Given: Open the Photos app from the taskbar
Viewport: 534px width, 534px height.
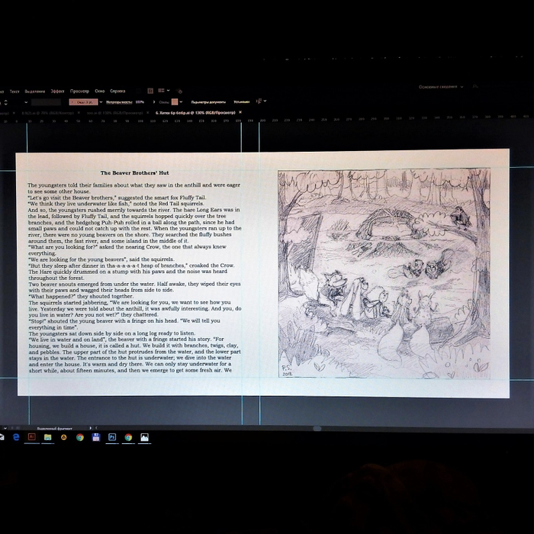Looking at the screenshot, I should click(x=144, y=437).
